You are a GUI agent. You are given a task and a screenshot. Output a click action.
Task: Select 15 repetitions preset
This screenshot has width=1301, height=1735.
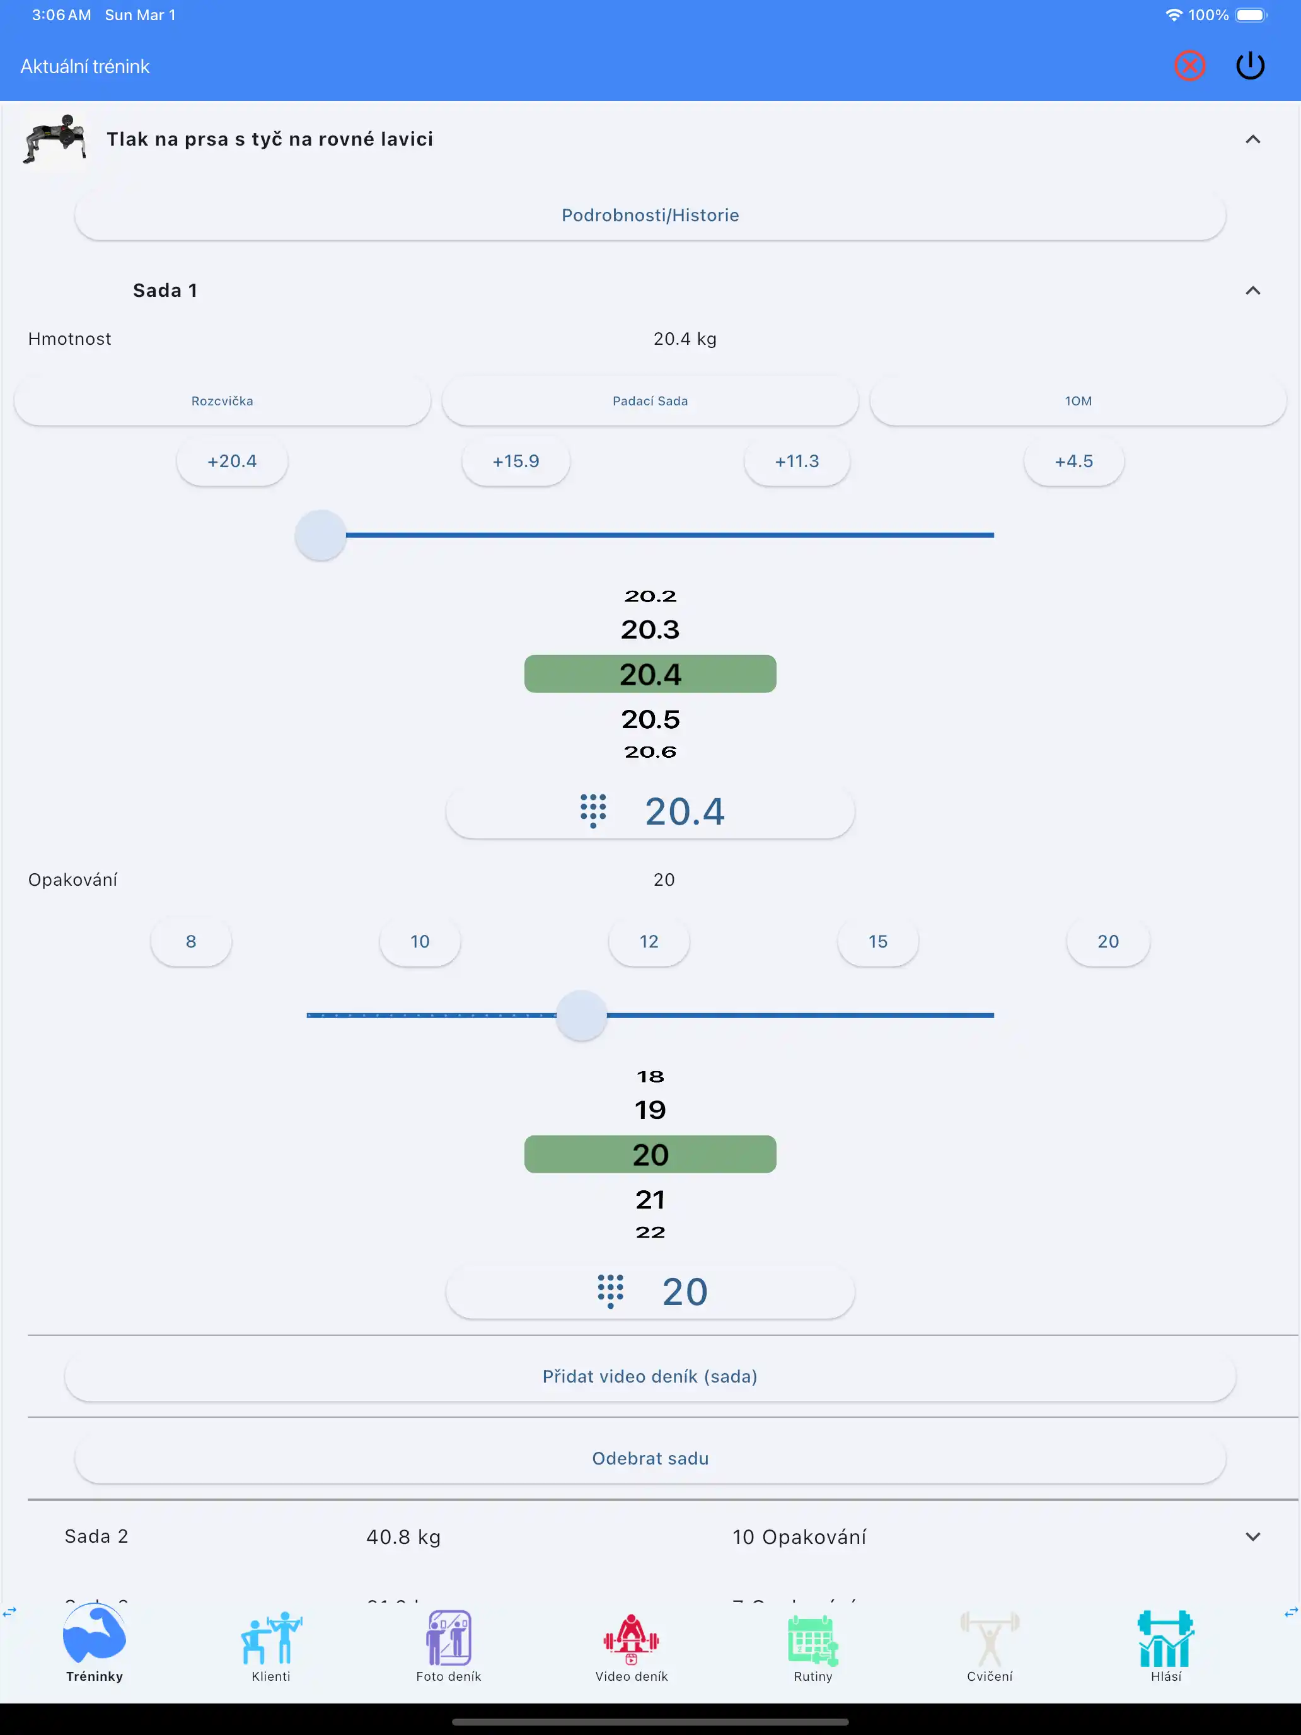[877, 941]
